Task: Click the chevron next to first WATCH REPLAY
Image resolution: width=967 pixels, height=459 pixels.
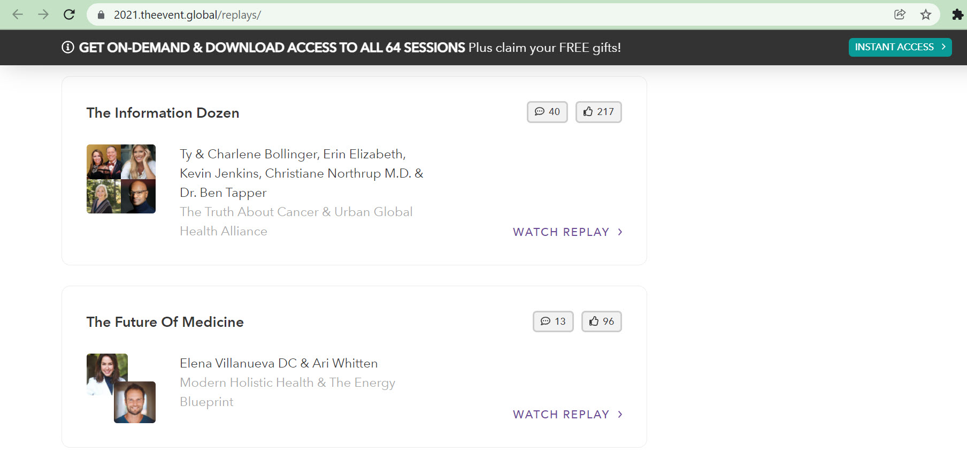Action: coord(620,232)
